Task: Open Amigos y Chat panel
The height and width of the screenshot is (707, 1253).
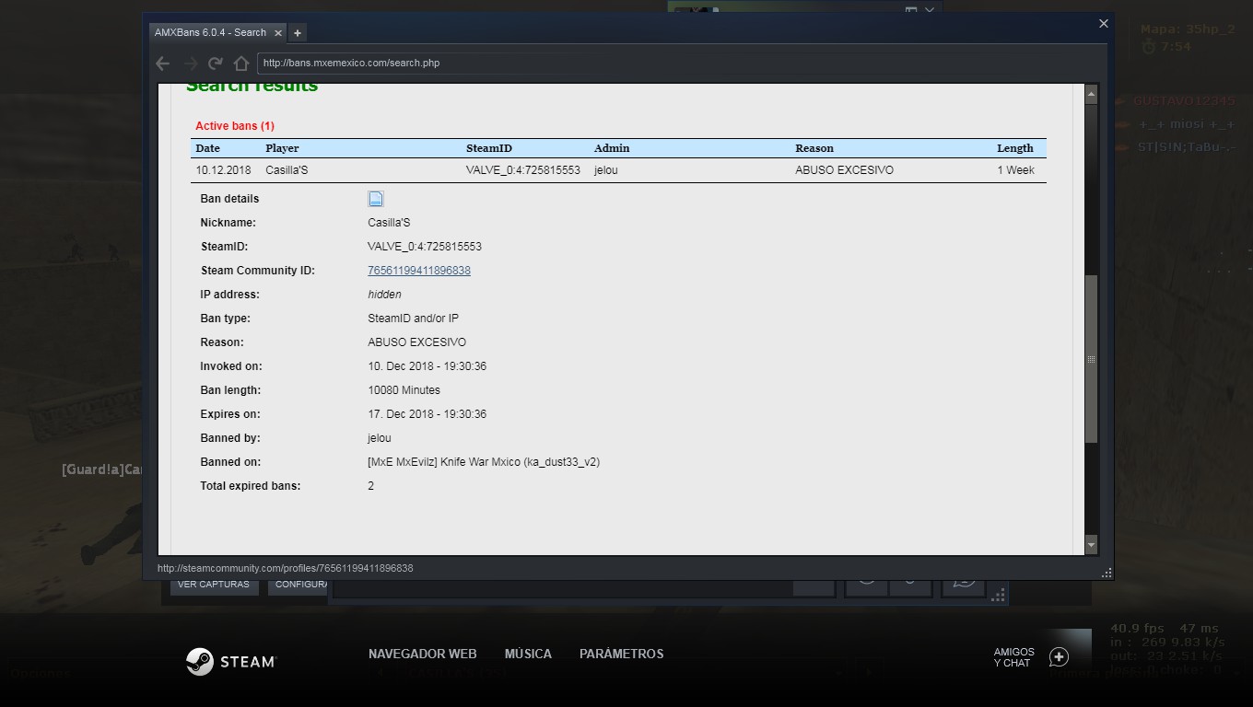Action: [x=1014, y=657]
